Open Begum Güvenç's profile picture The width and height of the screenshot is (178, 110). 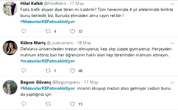click(x=10, y=87)
